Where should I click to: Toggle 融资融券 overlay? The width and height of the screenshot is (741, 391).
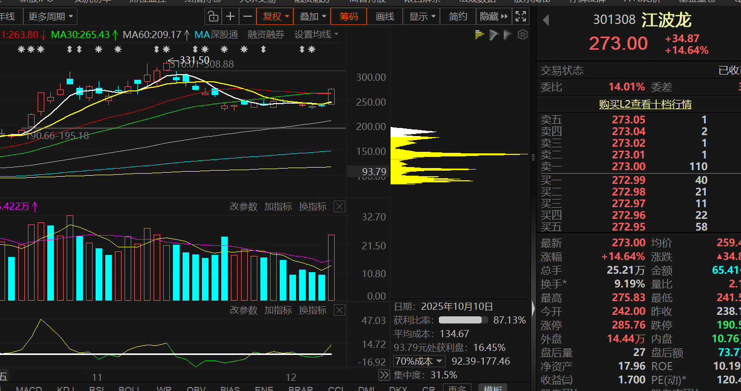[266, 35]
